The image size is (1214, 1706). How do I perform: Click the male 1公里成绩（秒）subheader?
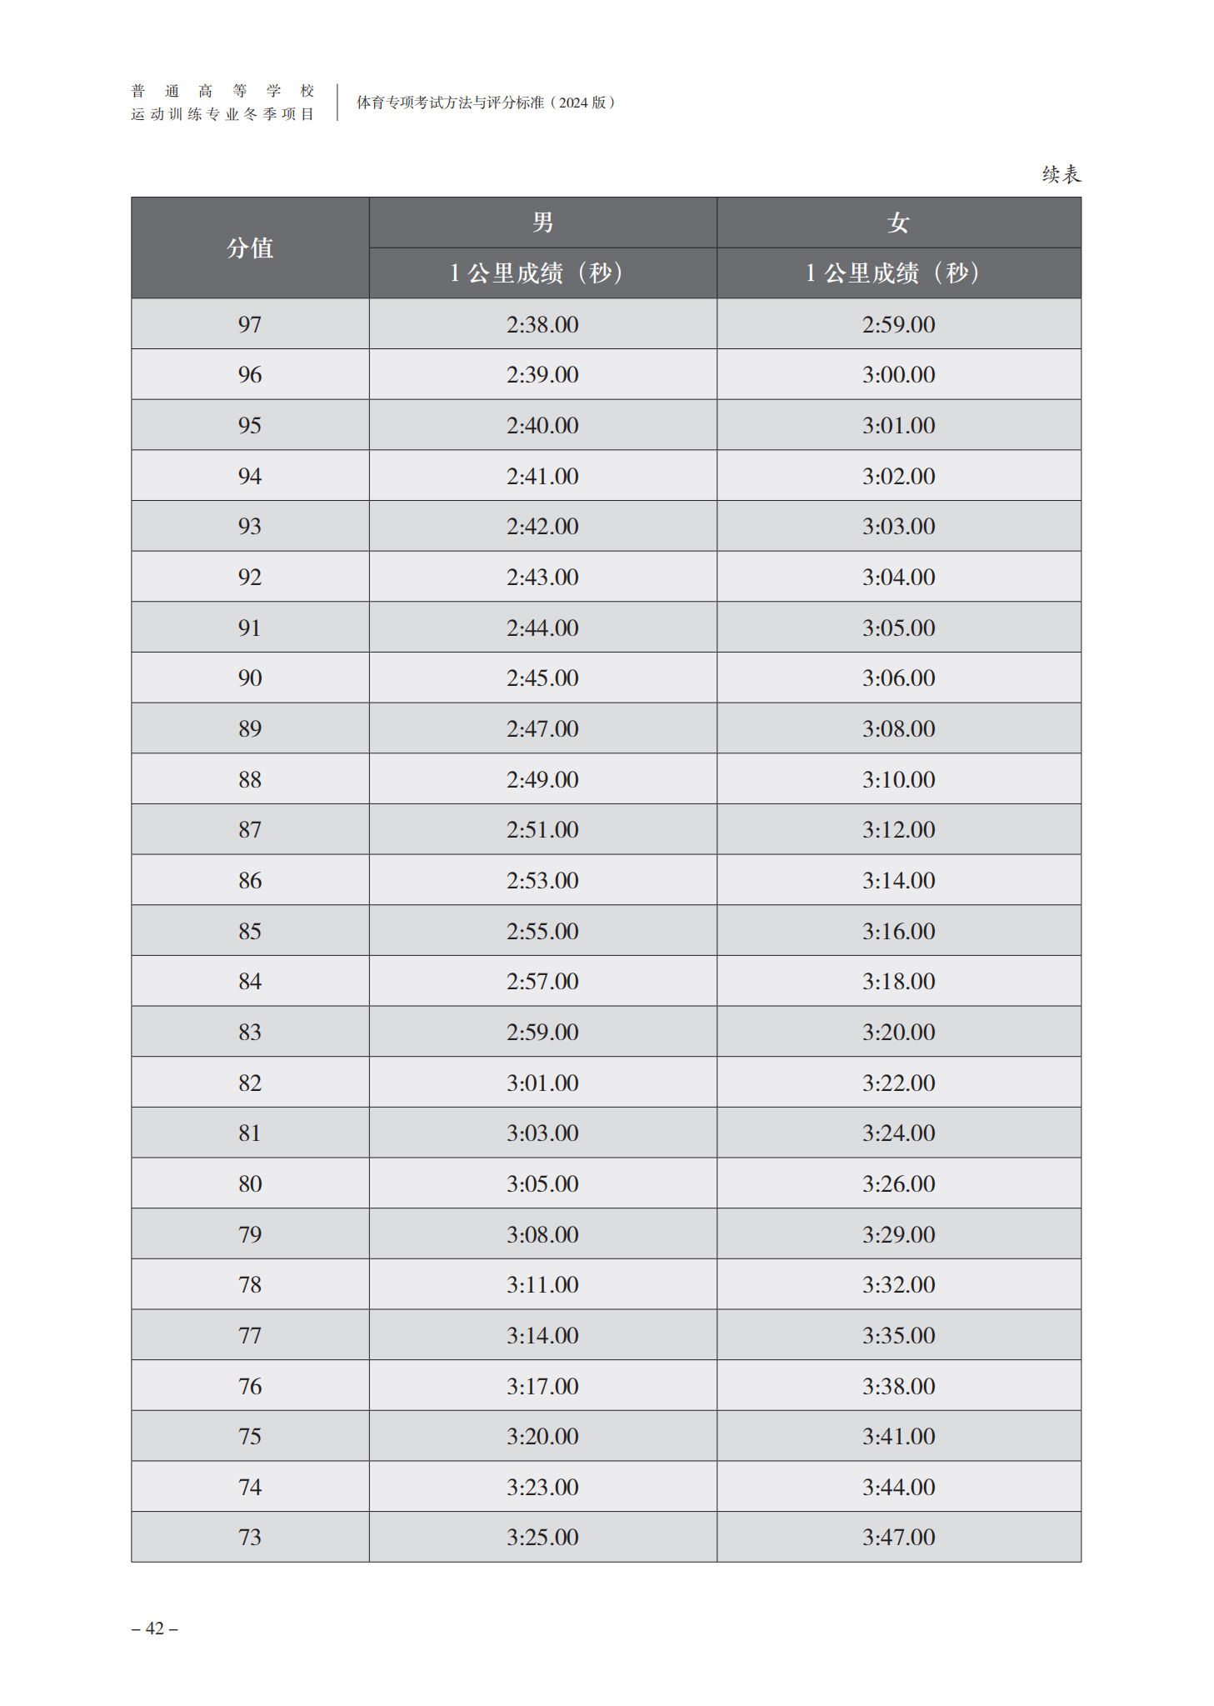542,273
